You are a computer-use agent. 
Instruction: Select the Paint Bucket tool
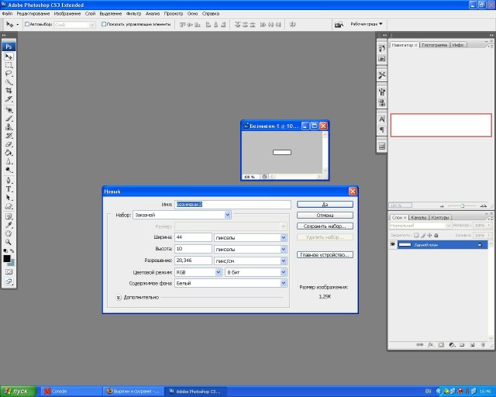9,153
